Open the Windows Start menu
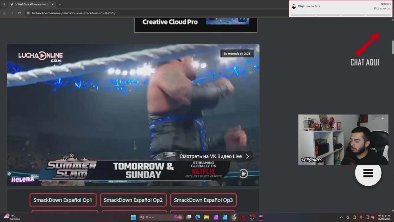 pyautogui.click(x=134, y=217)
